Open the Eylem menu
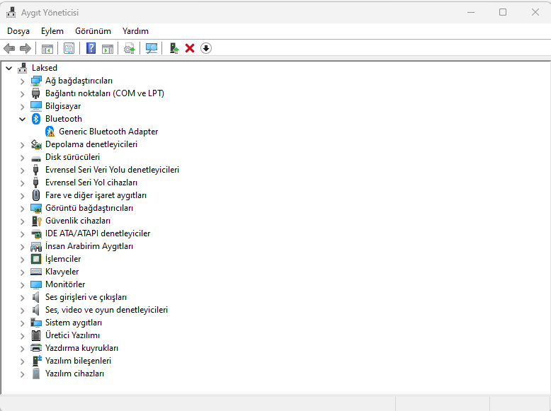The height and width of the screenshot is (411, 551). pyautogui.click(x=52, y=31)
